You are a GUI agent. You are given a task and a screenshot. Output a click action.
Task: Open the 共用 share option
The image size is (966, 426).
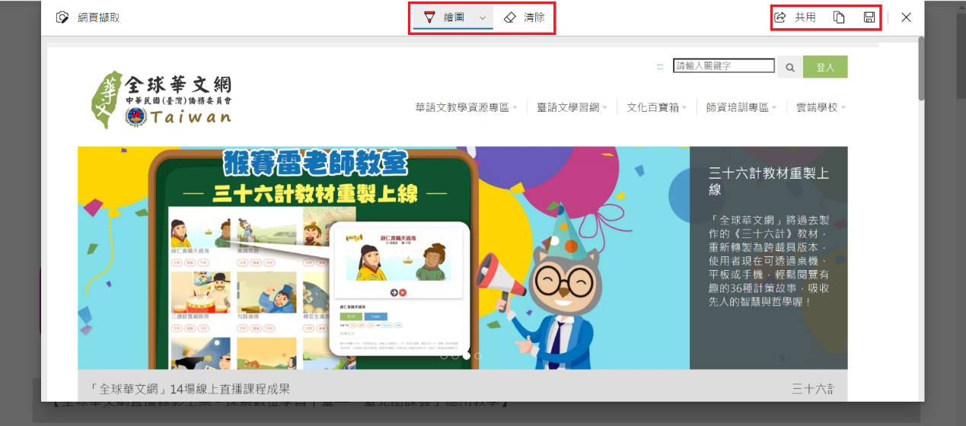795,17
